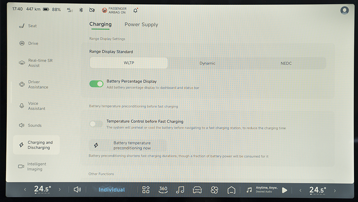Open climate fan controls
358x202 pixels.
214,190
